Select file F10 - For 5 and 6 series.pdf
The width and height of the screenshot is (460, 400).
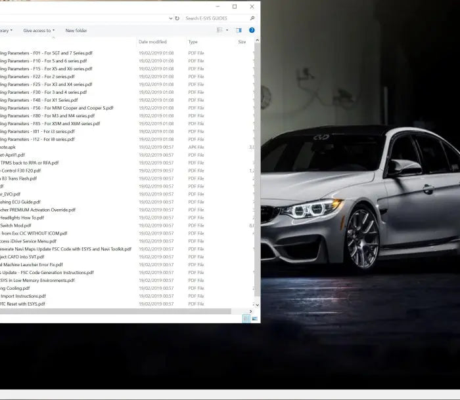click(43, 61)
